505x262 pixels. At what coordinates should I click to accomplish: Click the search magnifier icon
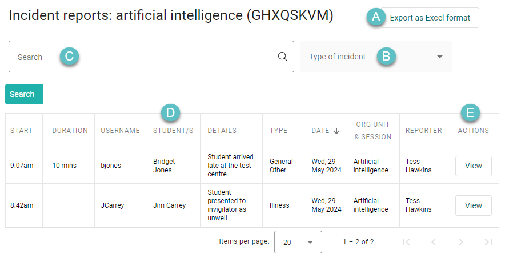(282, 57)
